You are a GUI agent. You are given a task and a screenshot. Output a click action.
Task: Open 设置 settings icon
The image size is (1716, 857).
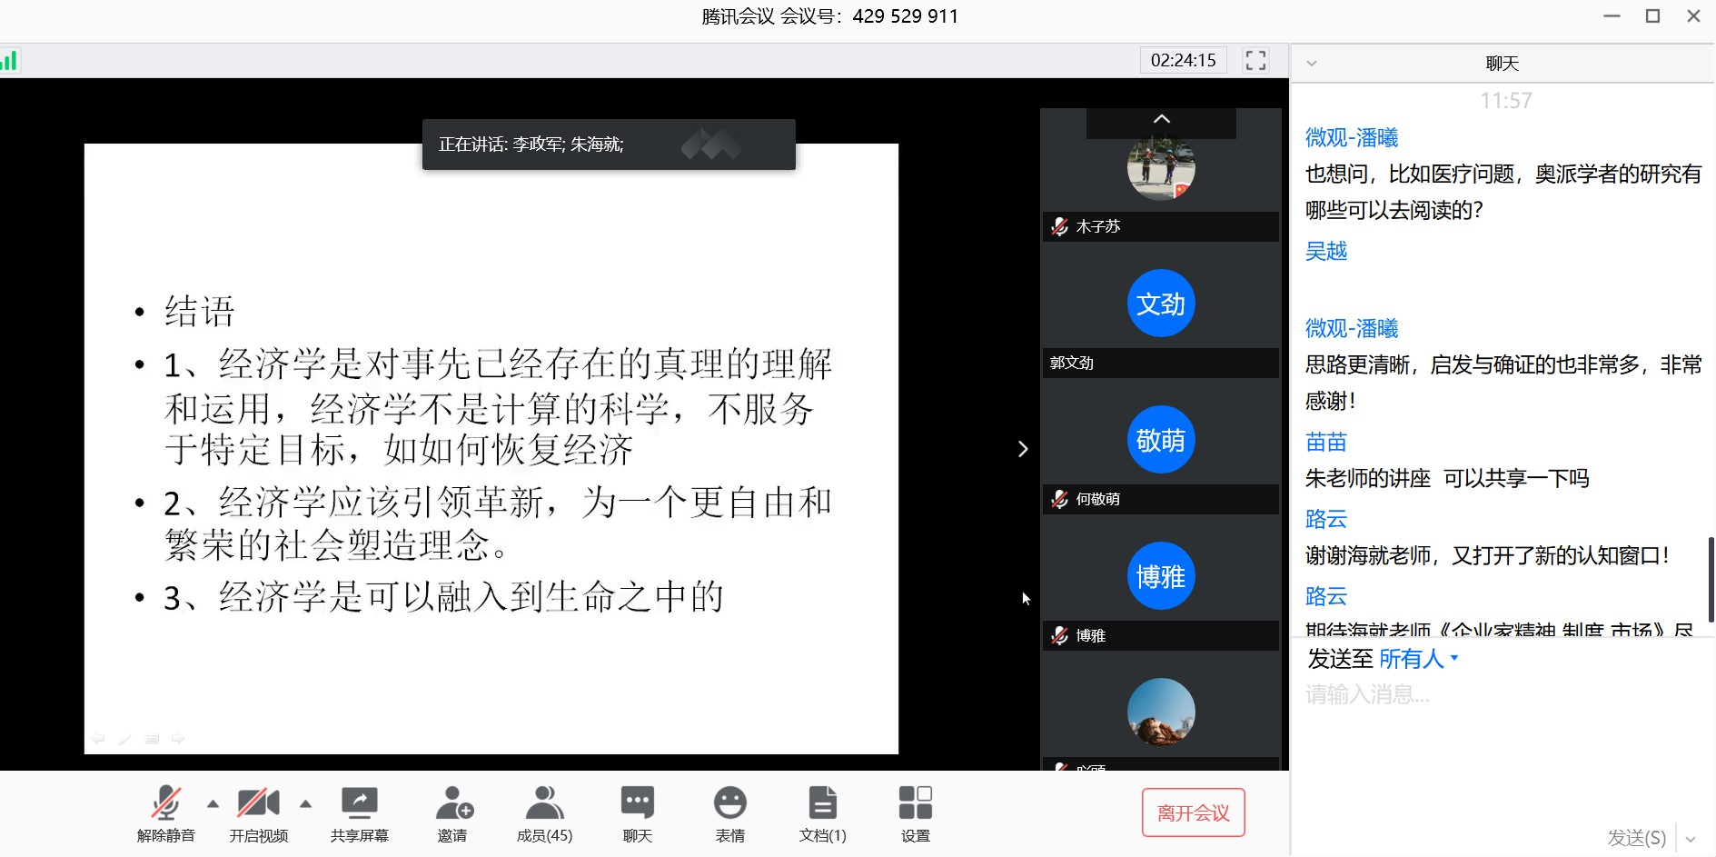tap(915, 812)
